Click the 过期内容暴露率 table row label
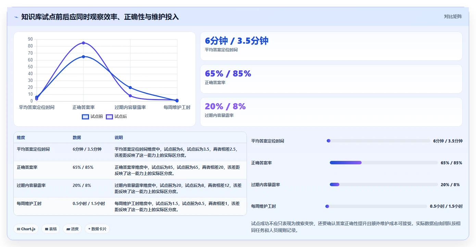 point(31,186)
